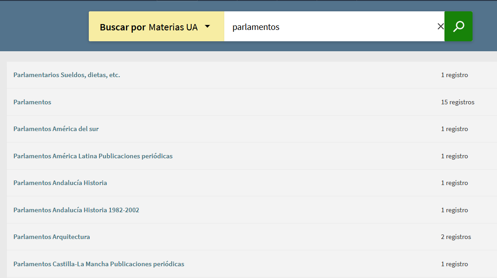The image size is (497, 278).
Task: Click the green magnifying glass search button
Action: click(458, 26)
